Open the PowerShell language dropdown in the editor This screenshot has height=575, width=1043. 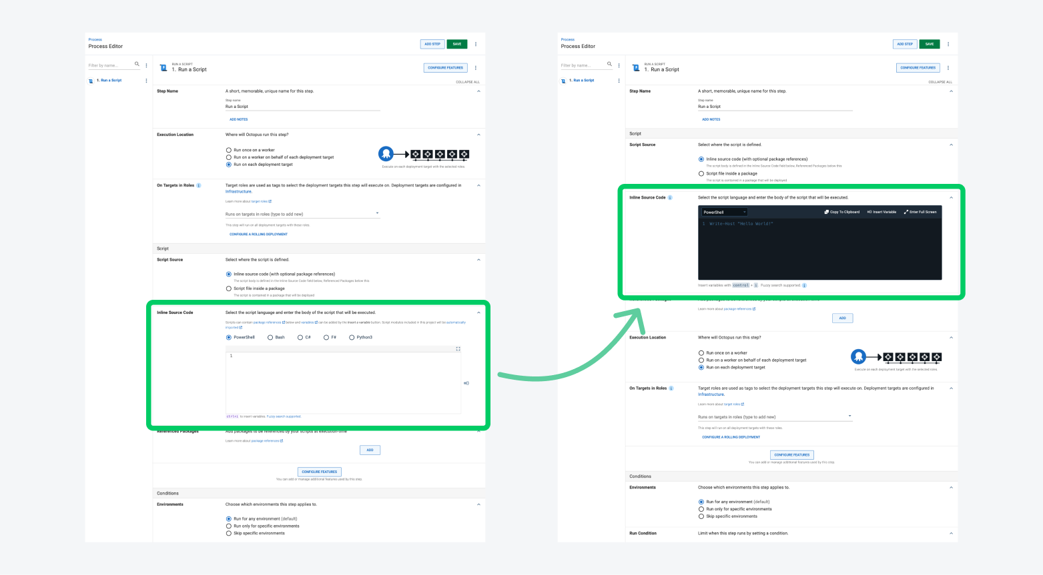(723, 212)
